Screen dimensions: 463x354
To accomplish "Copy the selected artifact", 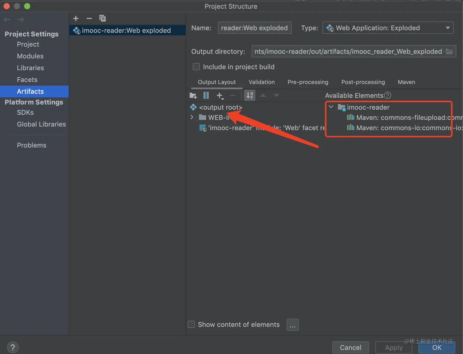I will [x=103, y=18].
